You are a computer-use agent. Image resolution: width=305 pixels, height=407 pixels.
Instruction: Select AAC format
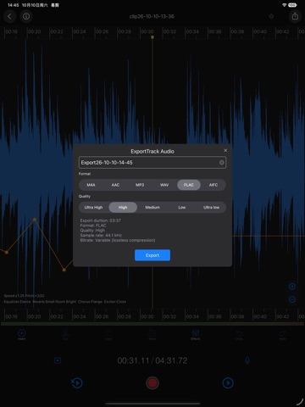point(115,185)
